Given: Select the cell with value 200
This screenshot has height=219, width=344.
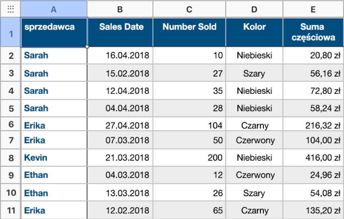Looking at the screenshot, I should coord(189,158).
